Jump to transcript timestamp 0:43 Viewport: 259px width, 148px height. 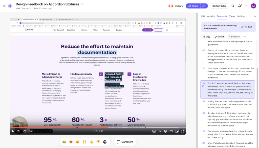click(x=203, y=50)
